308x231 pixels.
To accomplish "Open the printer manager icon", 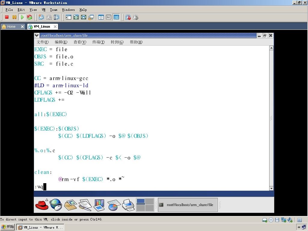I will pos(128,205).
